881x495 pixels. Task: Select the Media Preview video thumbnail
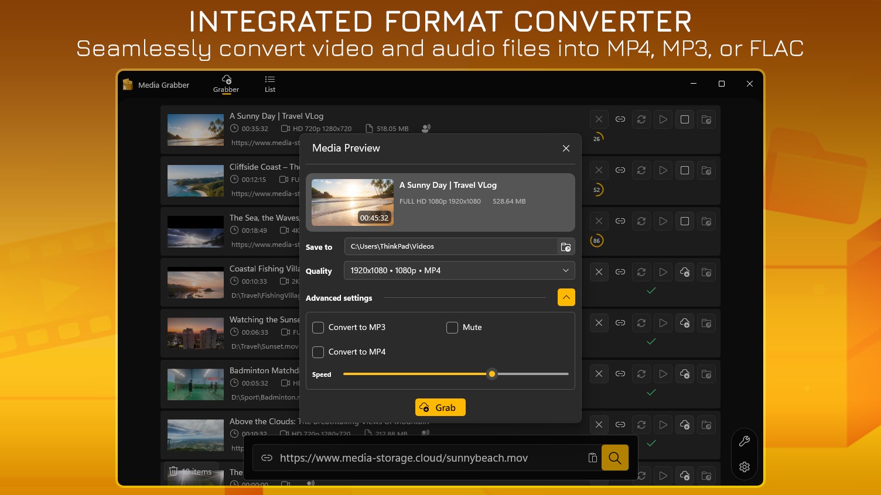pos(353,202)
